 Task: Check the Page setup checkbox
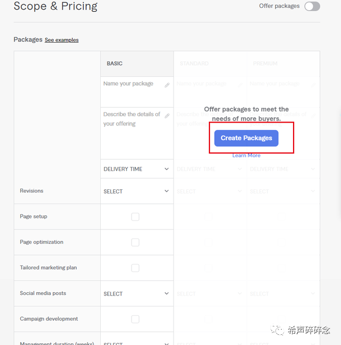135,217
